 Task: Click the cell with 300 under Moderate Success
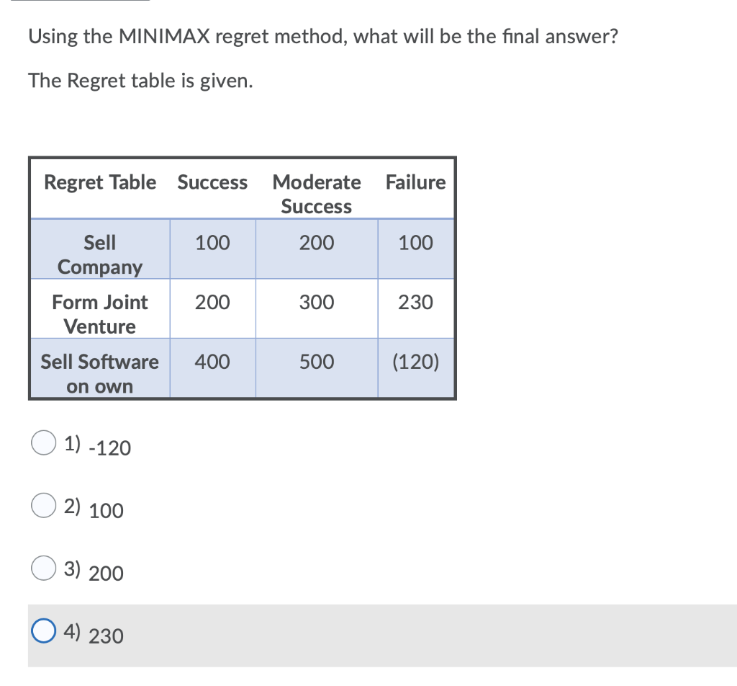coord(316,302)
